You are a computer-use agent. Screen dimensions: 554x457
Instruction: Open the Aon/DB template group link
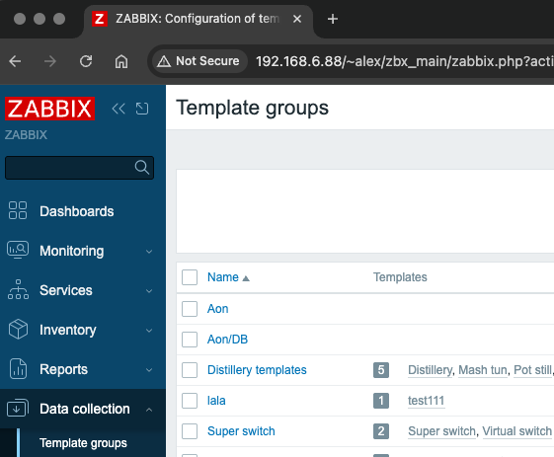[x=227, y=340]
